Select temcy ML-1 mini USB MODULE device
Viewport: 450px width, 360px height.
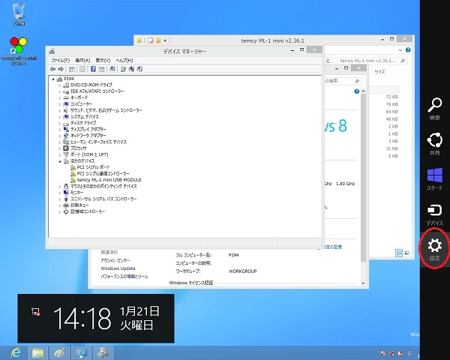coord(109,180)
